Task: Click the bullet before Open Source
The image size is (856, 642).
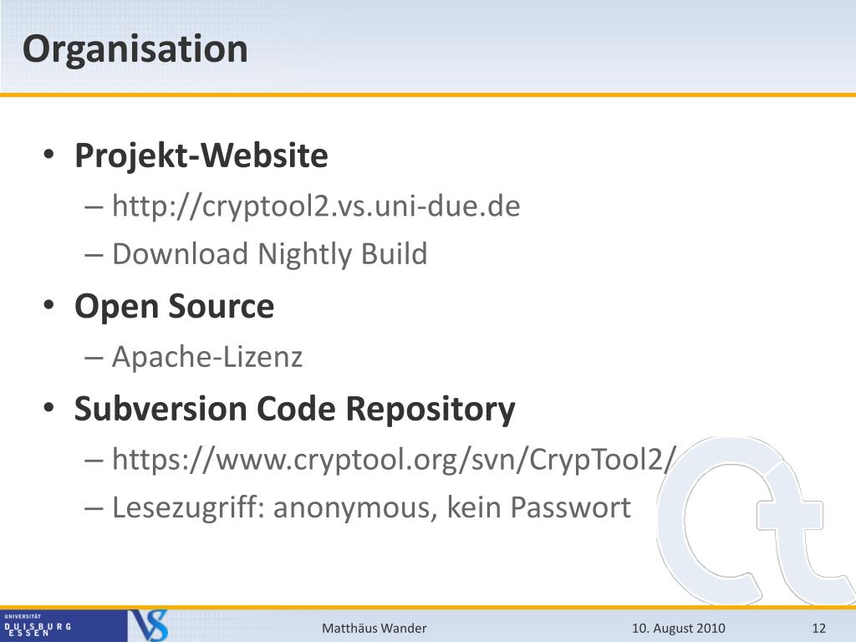Action: 49,305
